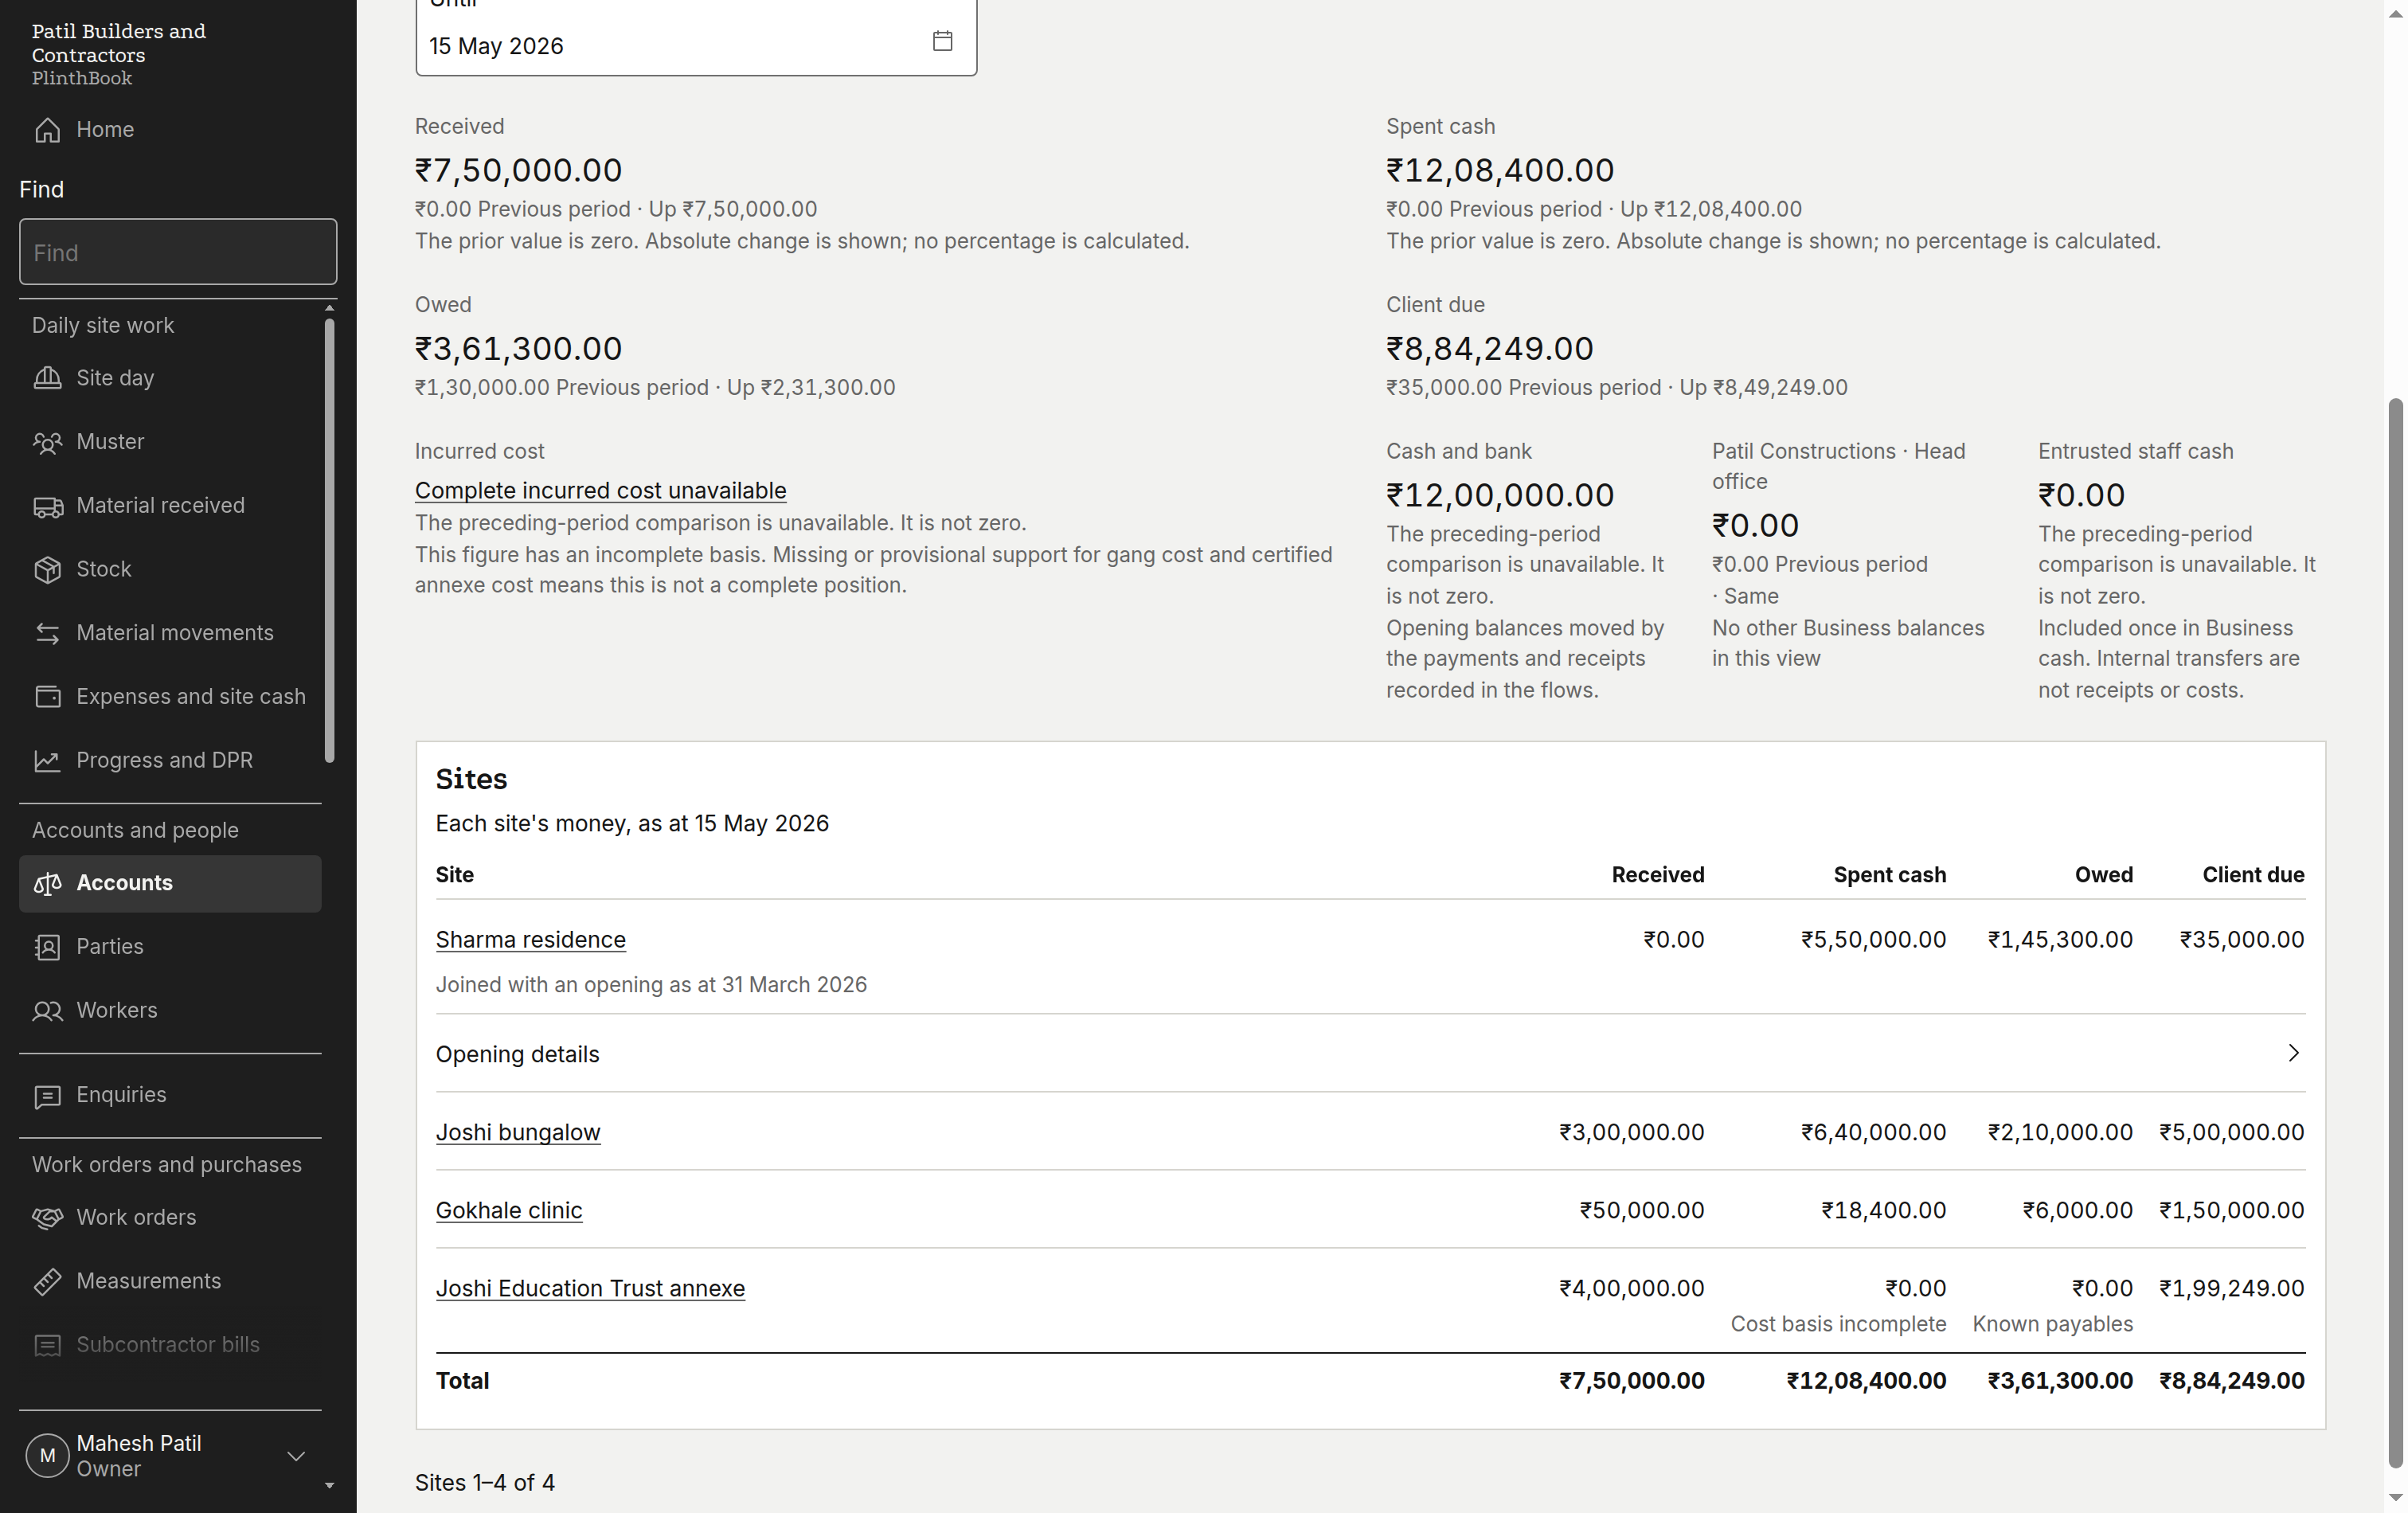Open the Home icon in sidebar
This screenshot has width=2408, height=1513.
point(47,130)
